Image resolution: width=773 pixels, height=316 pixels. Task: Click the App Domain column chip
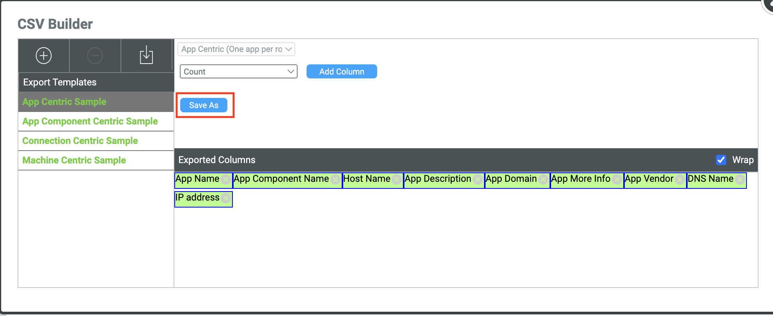pyautogui.click(x=511, y=179)
